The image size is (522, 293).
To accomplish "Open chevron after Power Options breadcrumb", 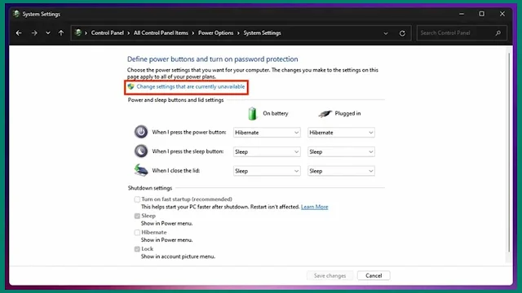I will pos(238,33).
